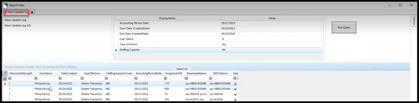419x103 pixels.
Task: Edit Staffing Supplier value All
Action: [x=272, y=50]
